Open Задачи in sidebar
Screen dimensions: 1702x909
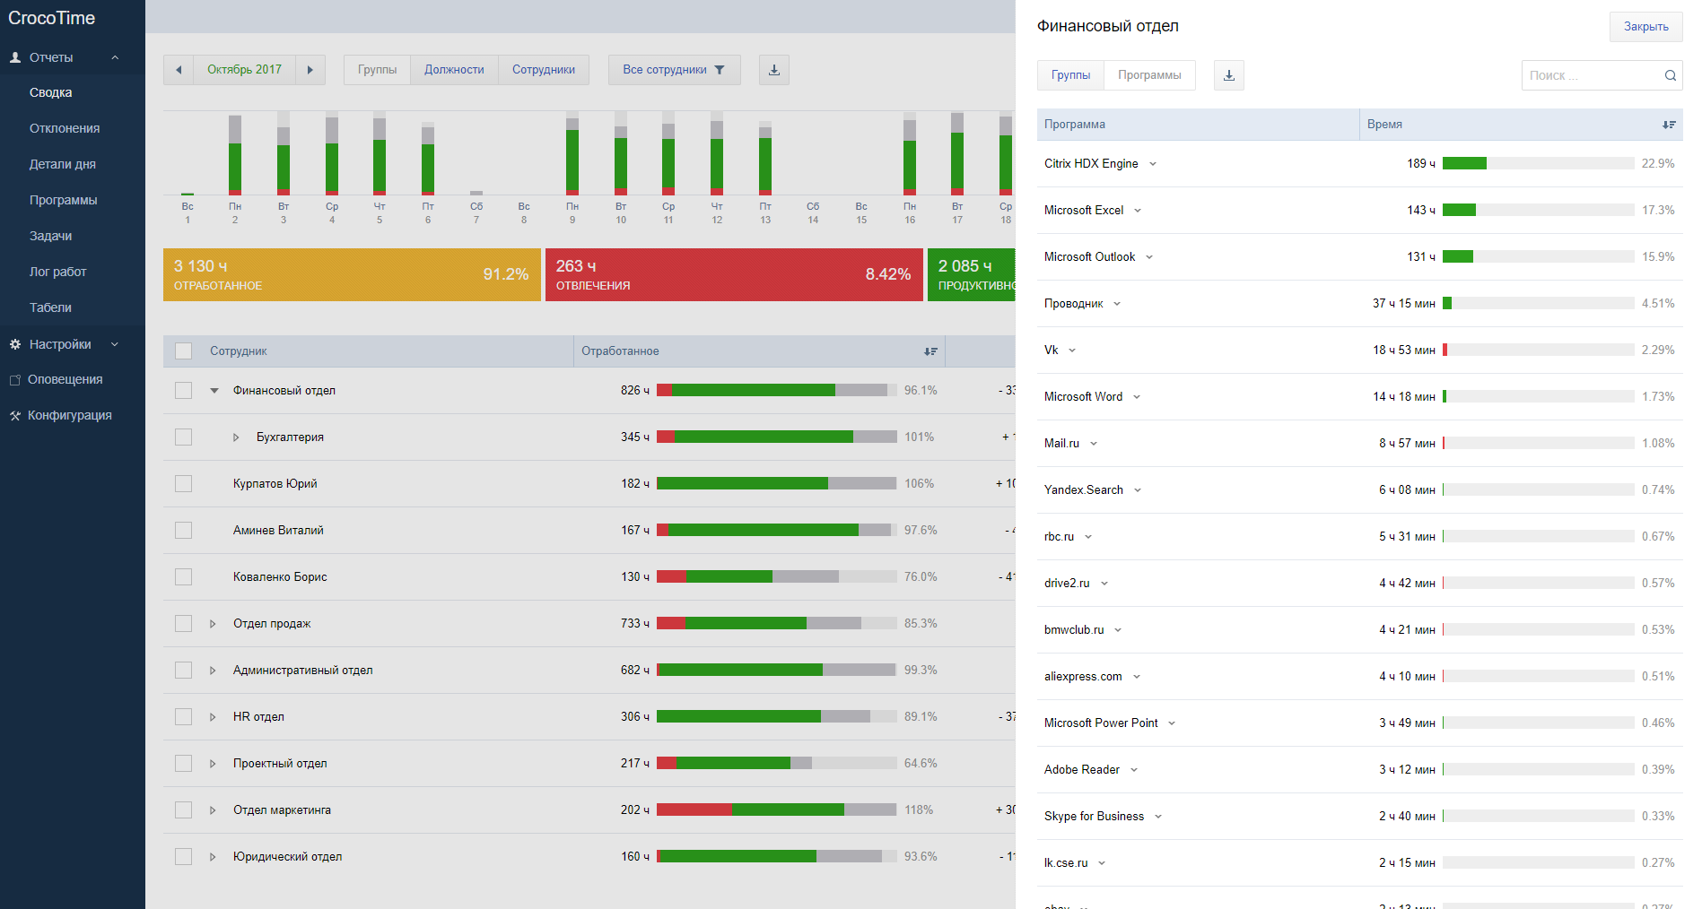(x=51, y=237)
